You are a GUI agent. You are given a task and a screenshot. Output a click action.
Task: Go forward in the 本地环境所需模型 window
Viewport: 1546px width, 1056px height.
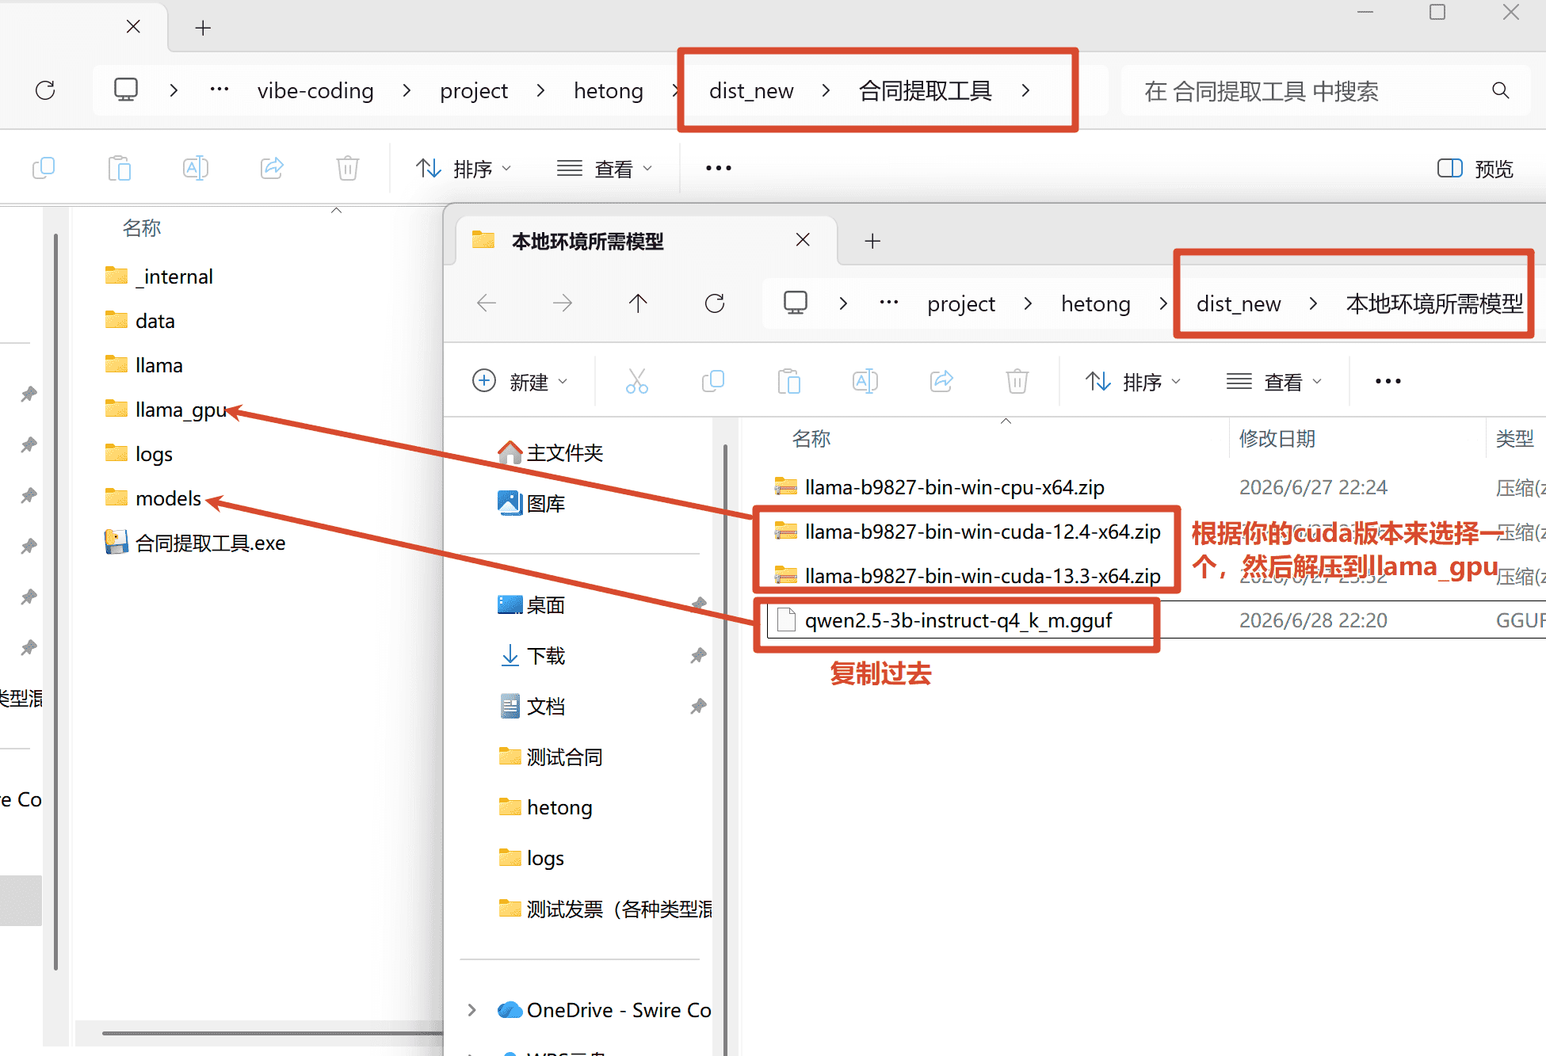click(x=563, y=303)
